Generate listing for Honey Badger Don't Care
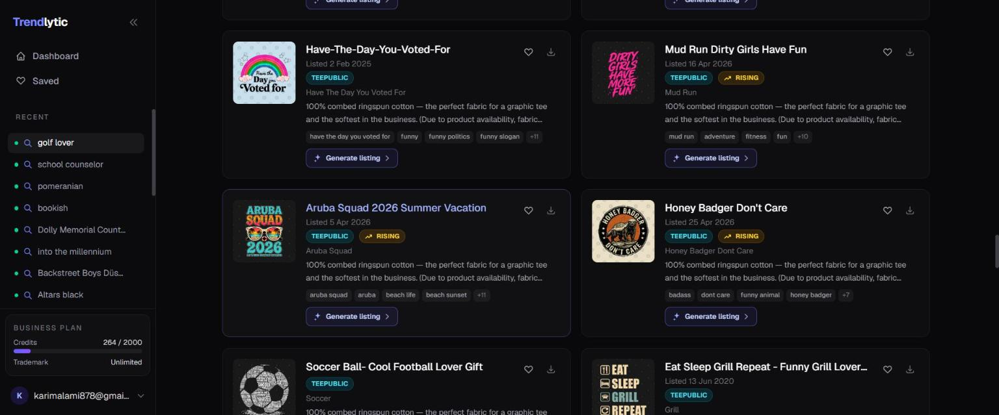Viewport: 999px width, 415px height. click(x=711, y=316)
